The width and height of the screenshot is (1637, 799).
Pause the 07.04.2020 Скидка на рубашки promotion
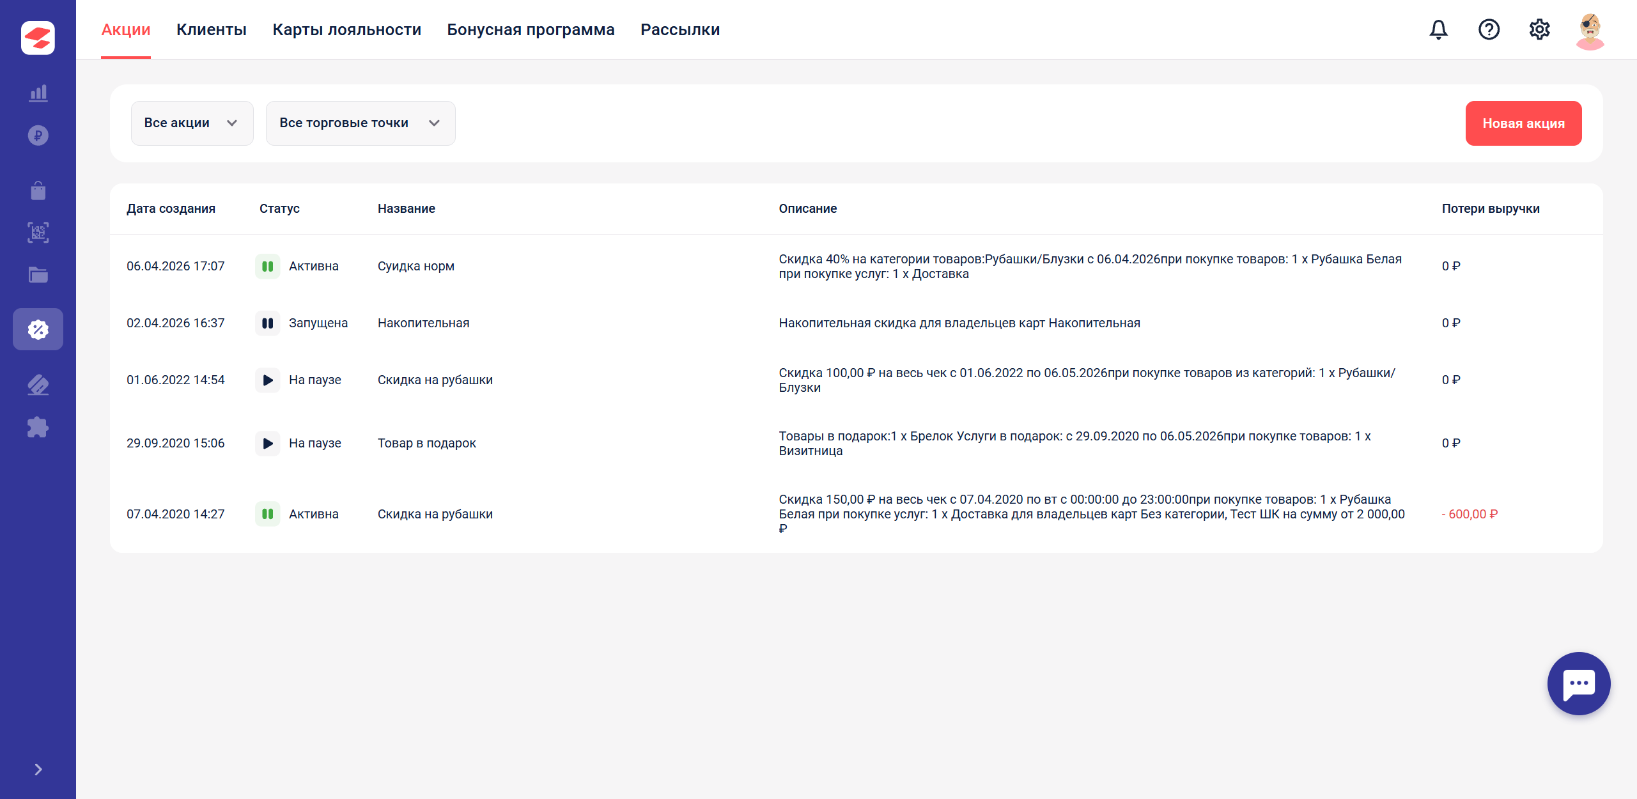click(268, 514)
